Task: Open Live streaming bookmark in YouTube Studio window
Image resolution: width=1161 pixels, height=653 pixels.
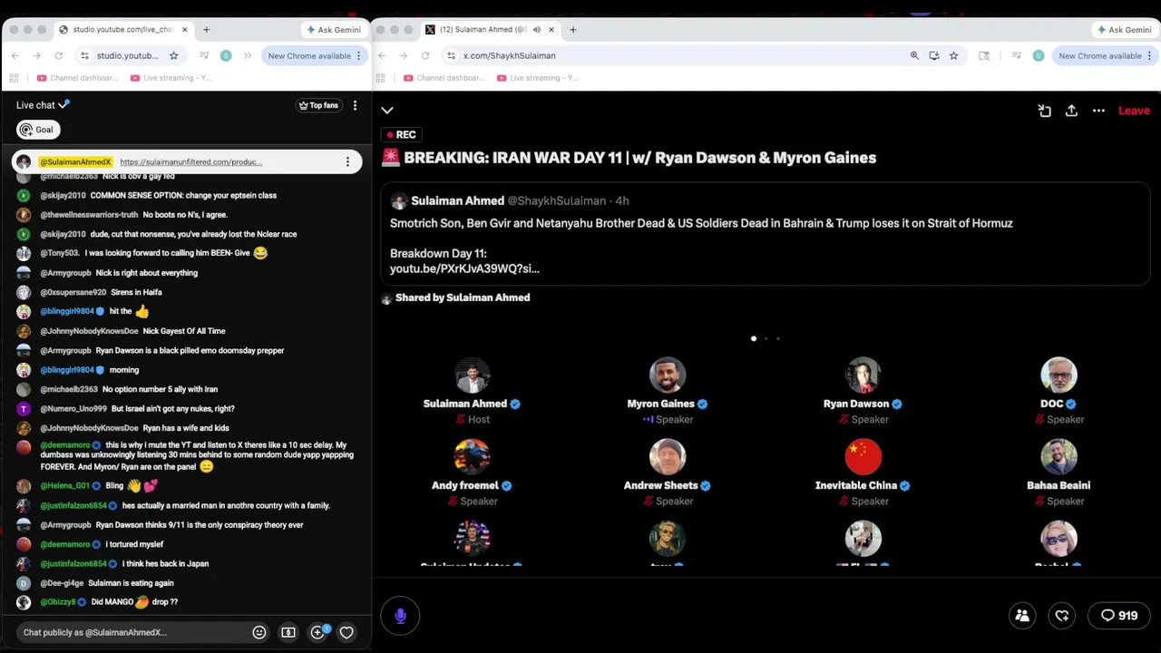Action: (171, 78)
